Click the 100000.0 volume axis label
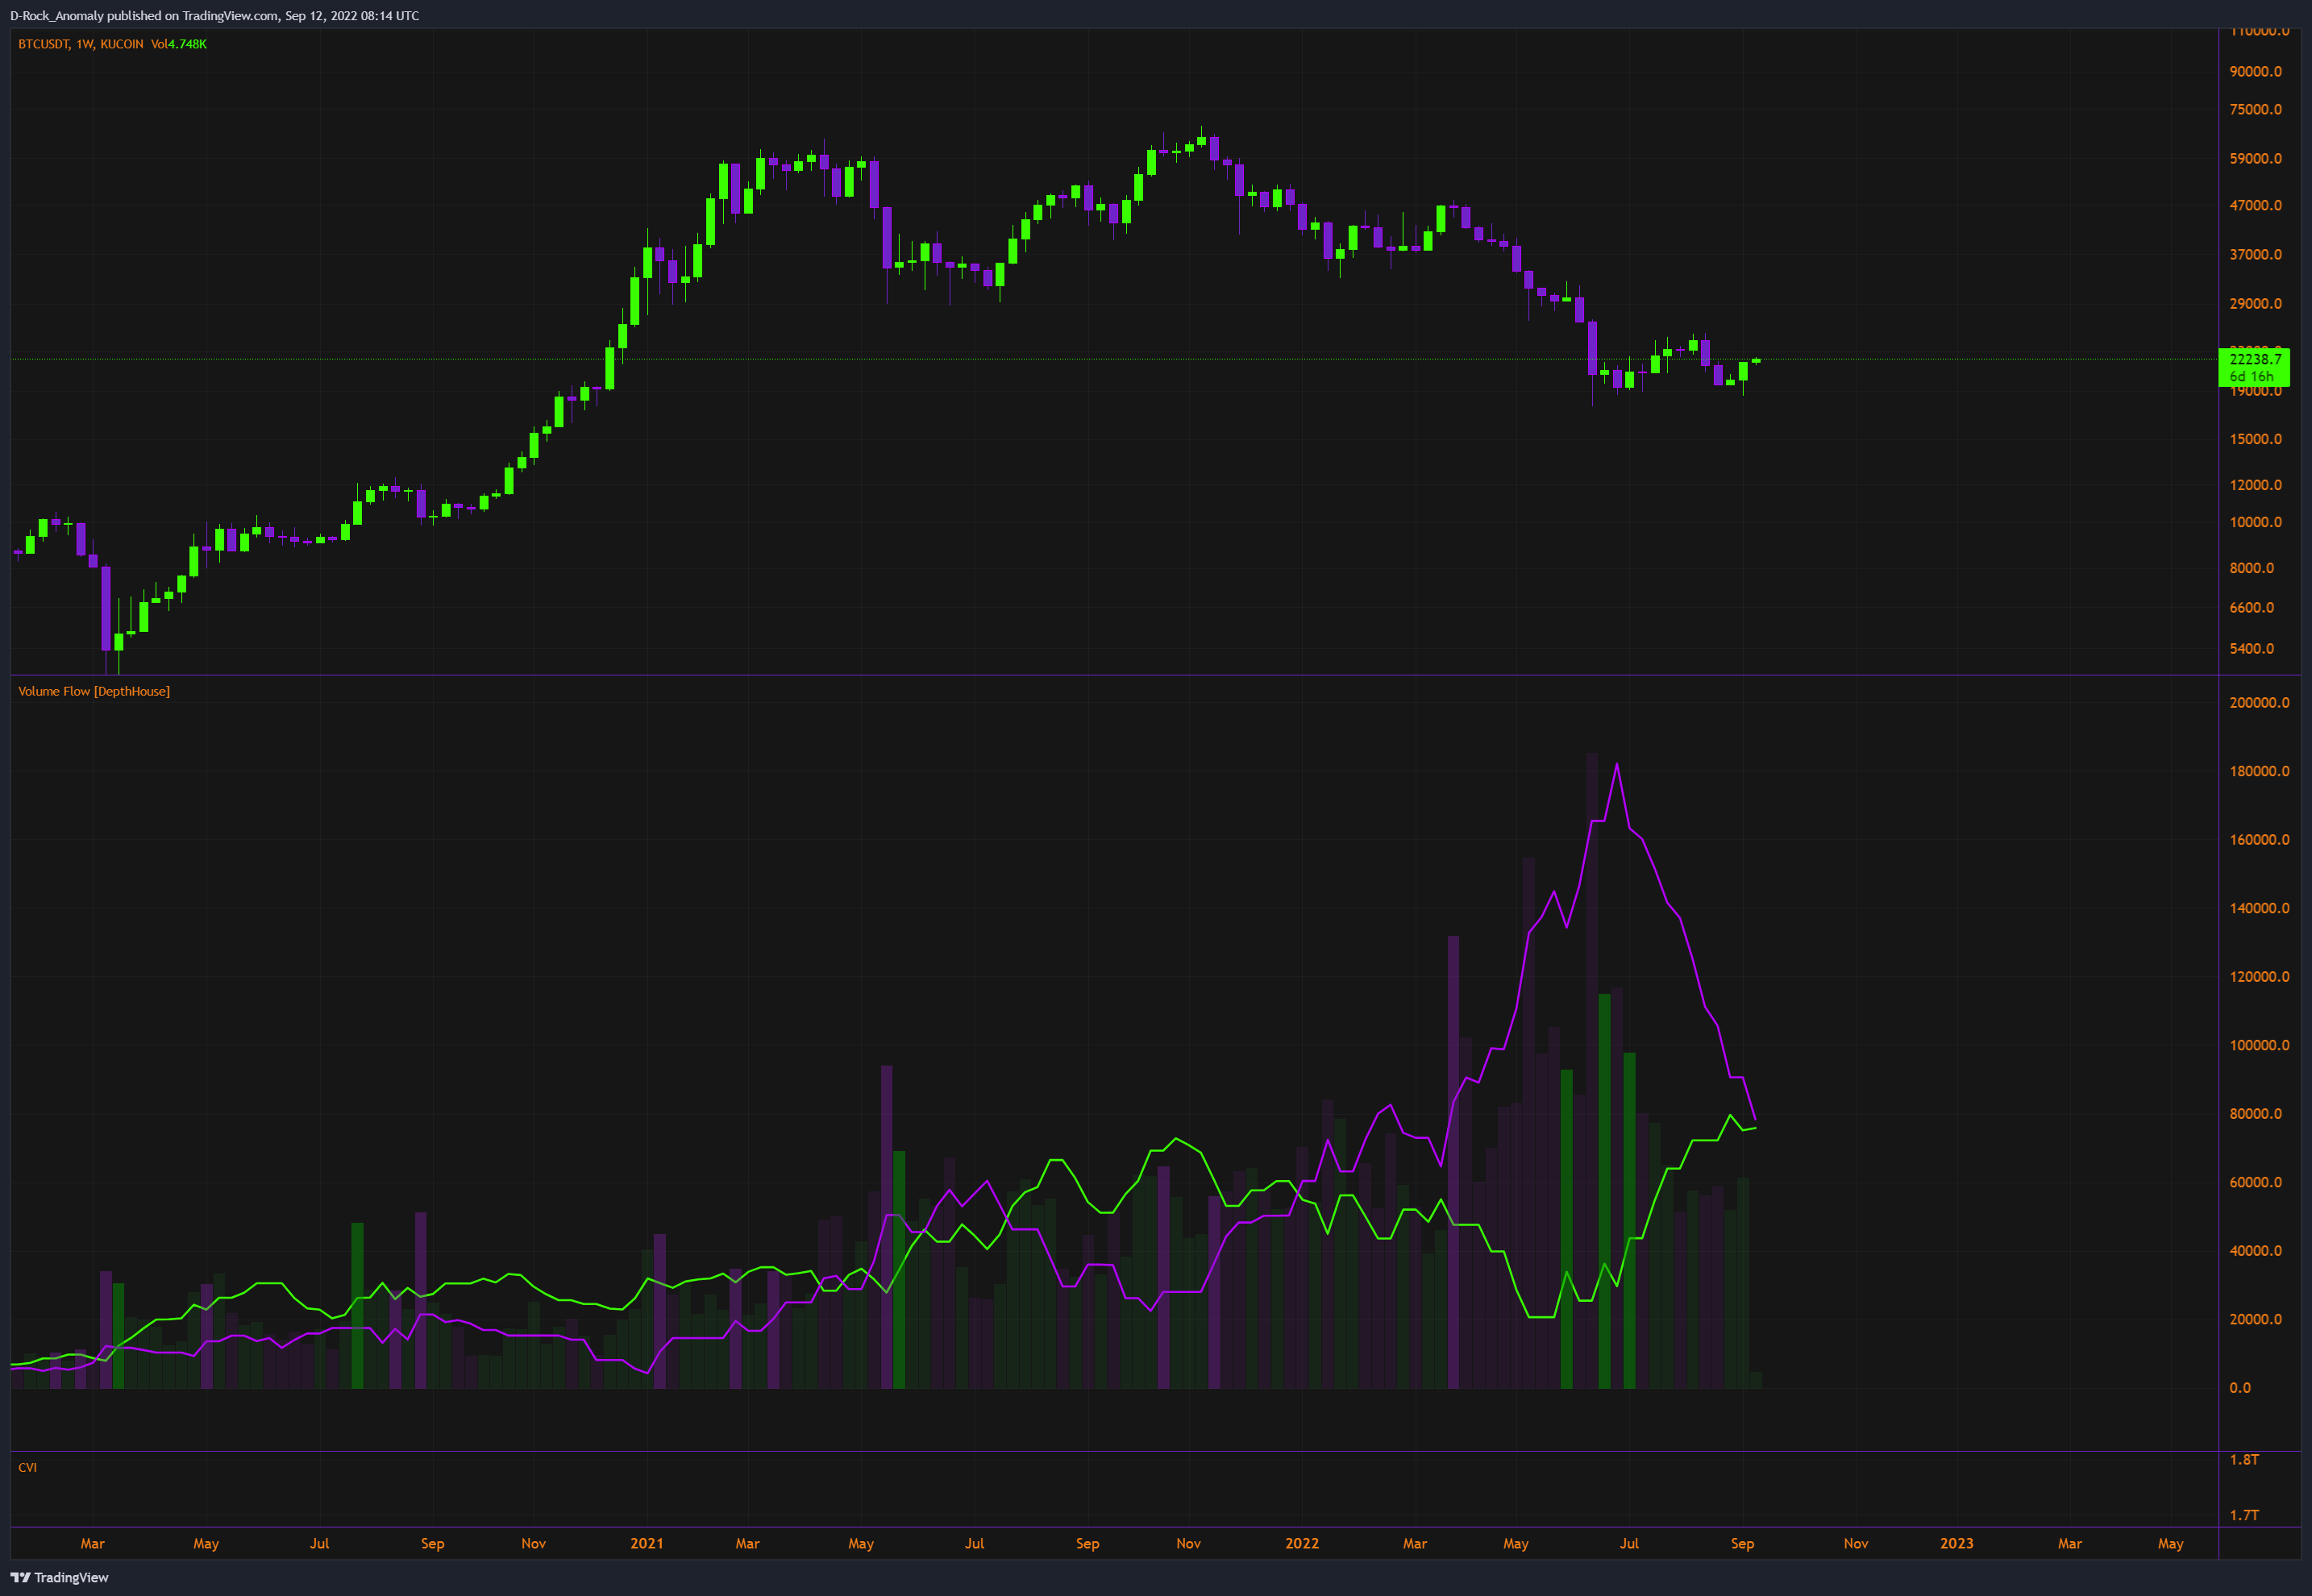 coord(2260,1045)
